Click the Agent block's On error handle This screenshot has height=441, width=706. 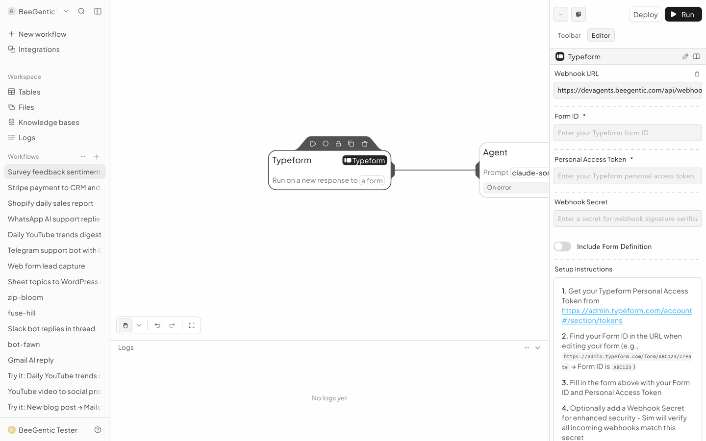pyautogui.click(x=517, y=188)
